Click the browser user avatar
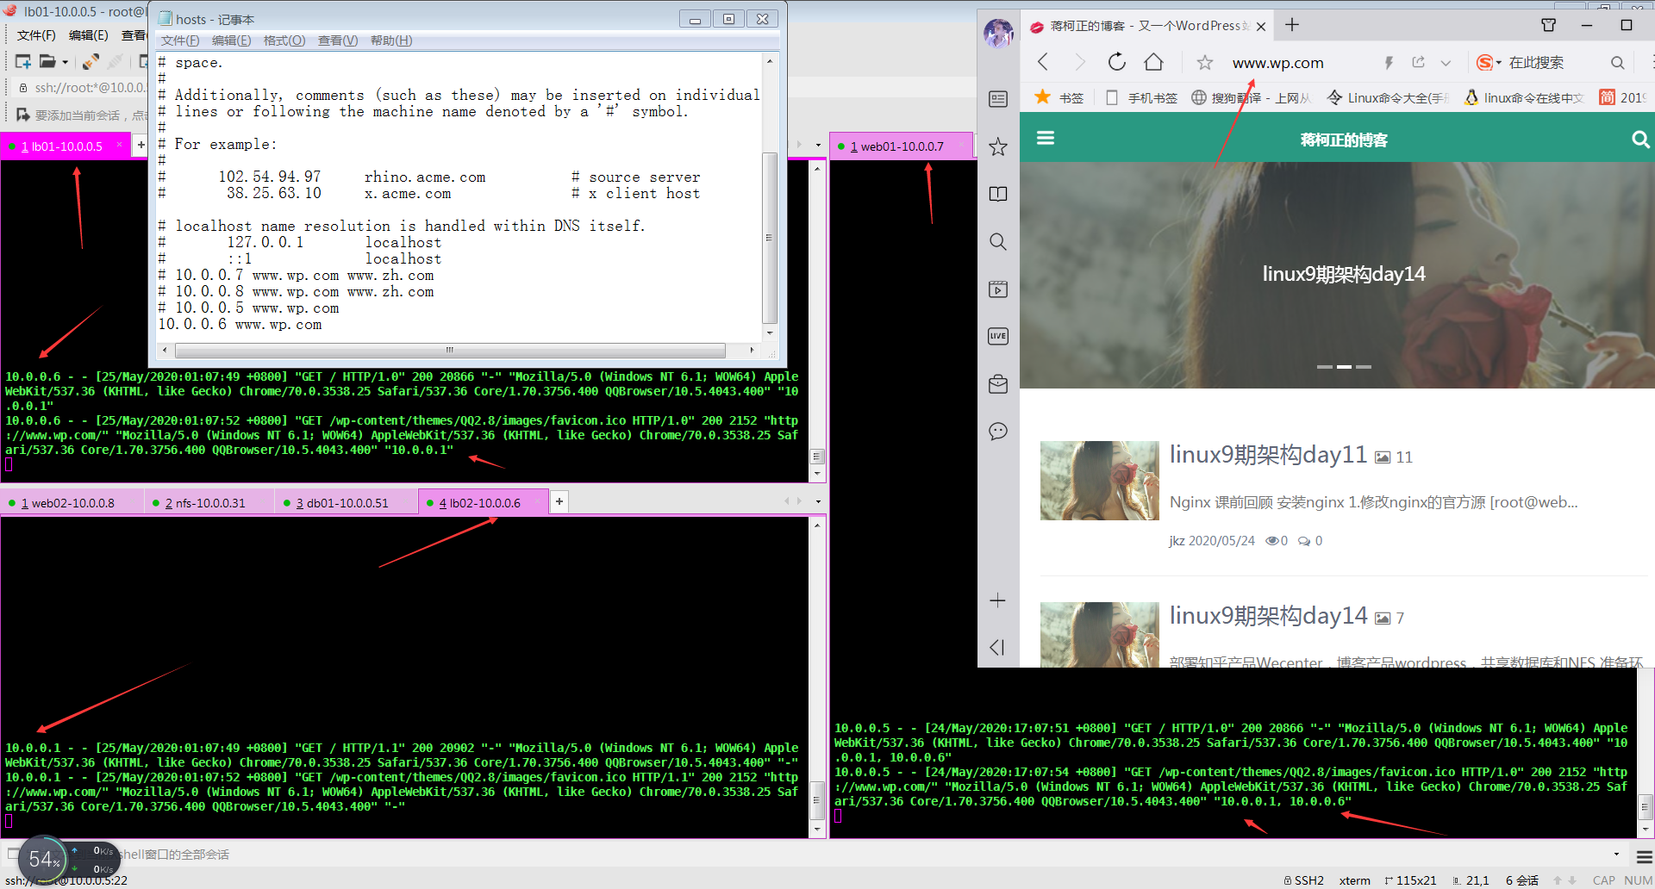The width and height of the screenshot is (1655, 889). coord(998,34)
